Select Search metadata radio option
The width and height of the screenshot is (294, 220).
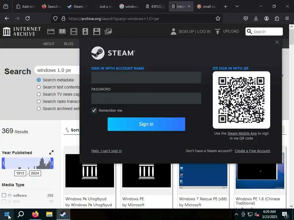[39, 80]
